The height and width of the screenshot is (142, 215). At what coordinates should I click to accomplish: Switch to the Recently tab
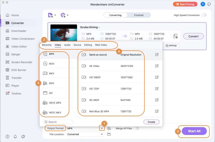[47, 45]
